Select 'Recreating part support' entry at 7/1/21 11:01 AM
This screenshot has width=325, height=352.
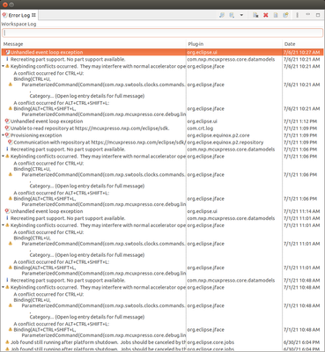click(x=162, y=218)
